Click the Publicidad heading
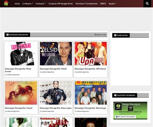 122,35
